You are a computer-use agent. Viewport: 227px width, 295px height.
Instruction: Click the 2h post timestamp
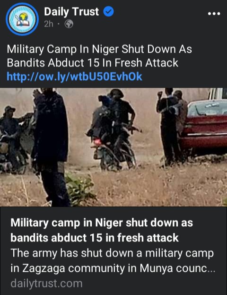click(x=49, y=24)
